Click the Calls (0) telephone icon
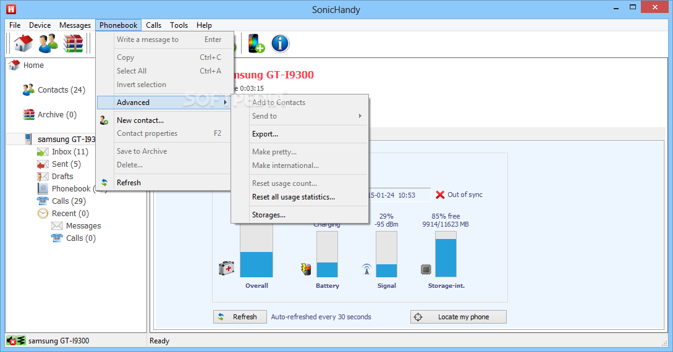Screen dimensions: 673x352 tap(57, 238)
